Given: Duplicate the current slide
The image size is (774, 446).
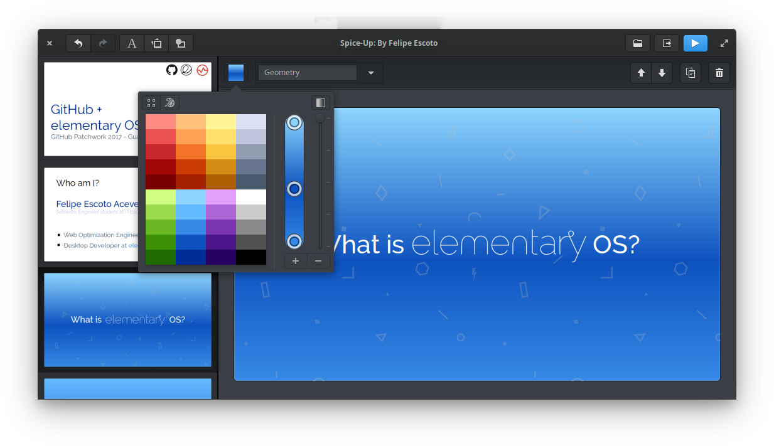Looking at the screenshot, I should click(691, 73).
